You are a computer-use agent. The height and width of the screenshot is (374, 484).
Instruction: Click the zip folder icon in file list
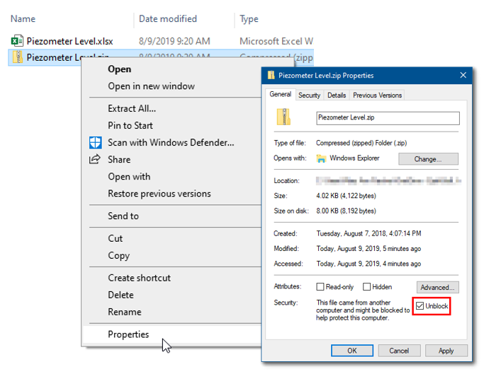pos(18,57)
